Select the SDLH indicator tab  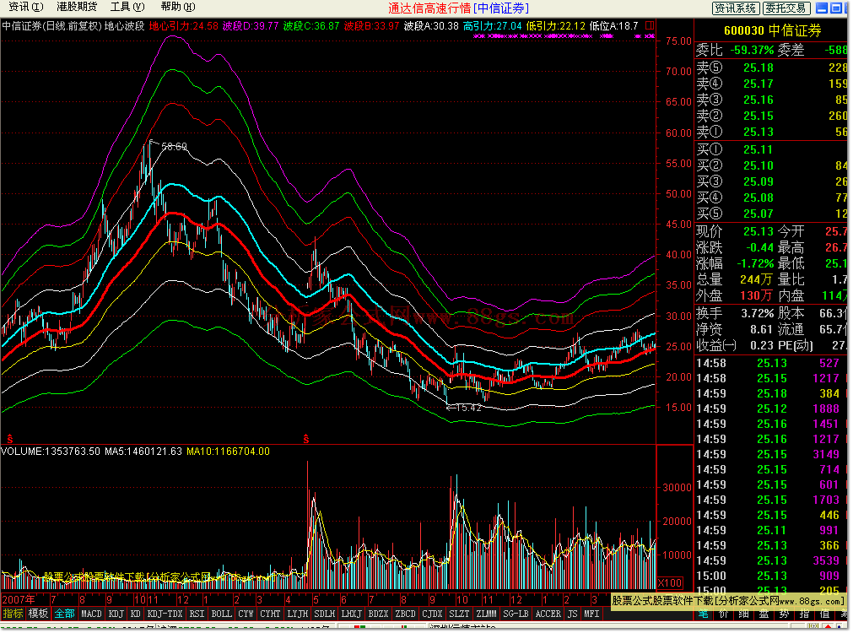click(325, 614)
